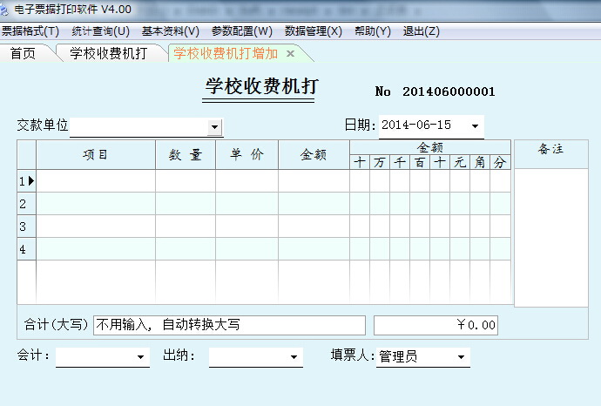Click the 备注 column header

pos(551,154)
